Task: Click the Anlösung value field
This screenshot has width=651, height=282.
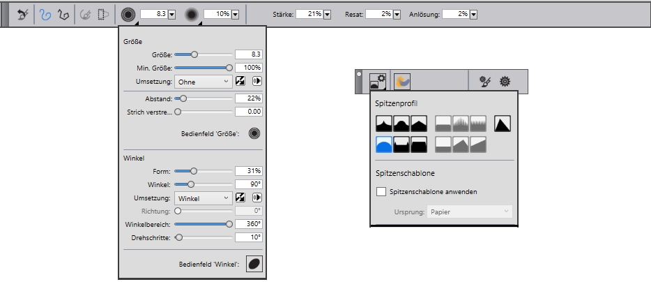Action: point(456,14)
